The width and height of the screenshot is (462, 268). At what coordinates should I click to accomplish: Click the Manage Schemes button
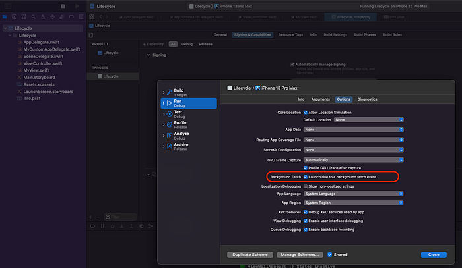pos(300,255)
